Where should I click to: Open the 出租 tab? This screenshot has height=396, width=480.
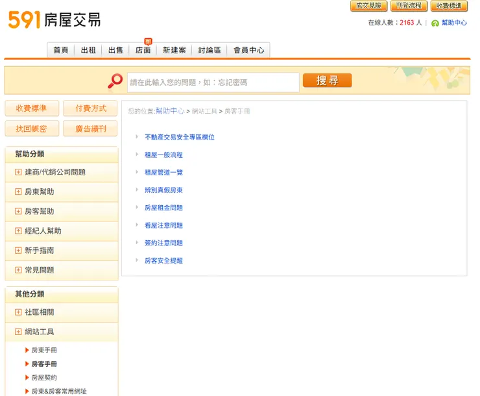[88, 50]
